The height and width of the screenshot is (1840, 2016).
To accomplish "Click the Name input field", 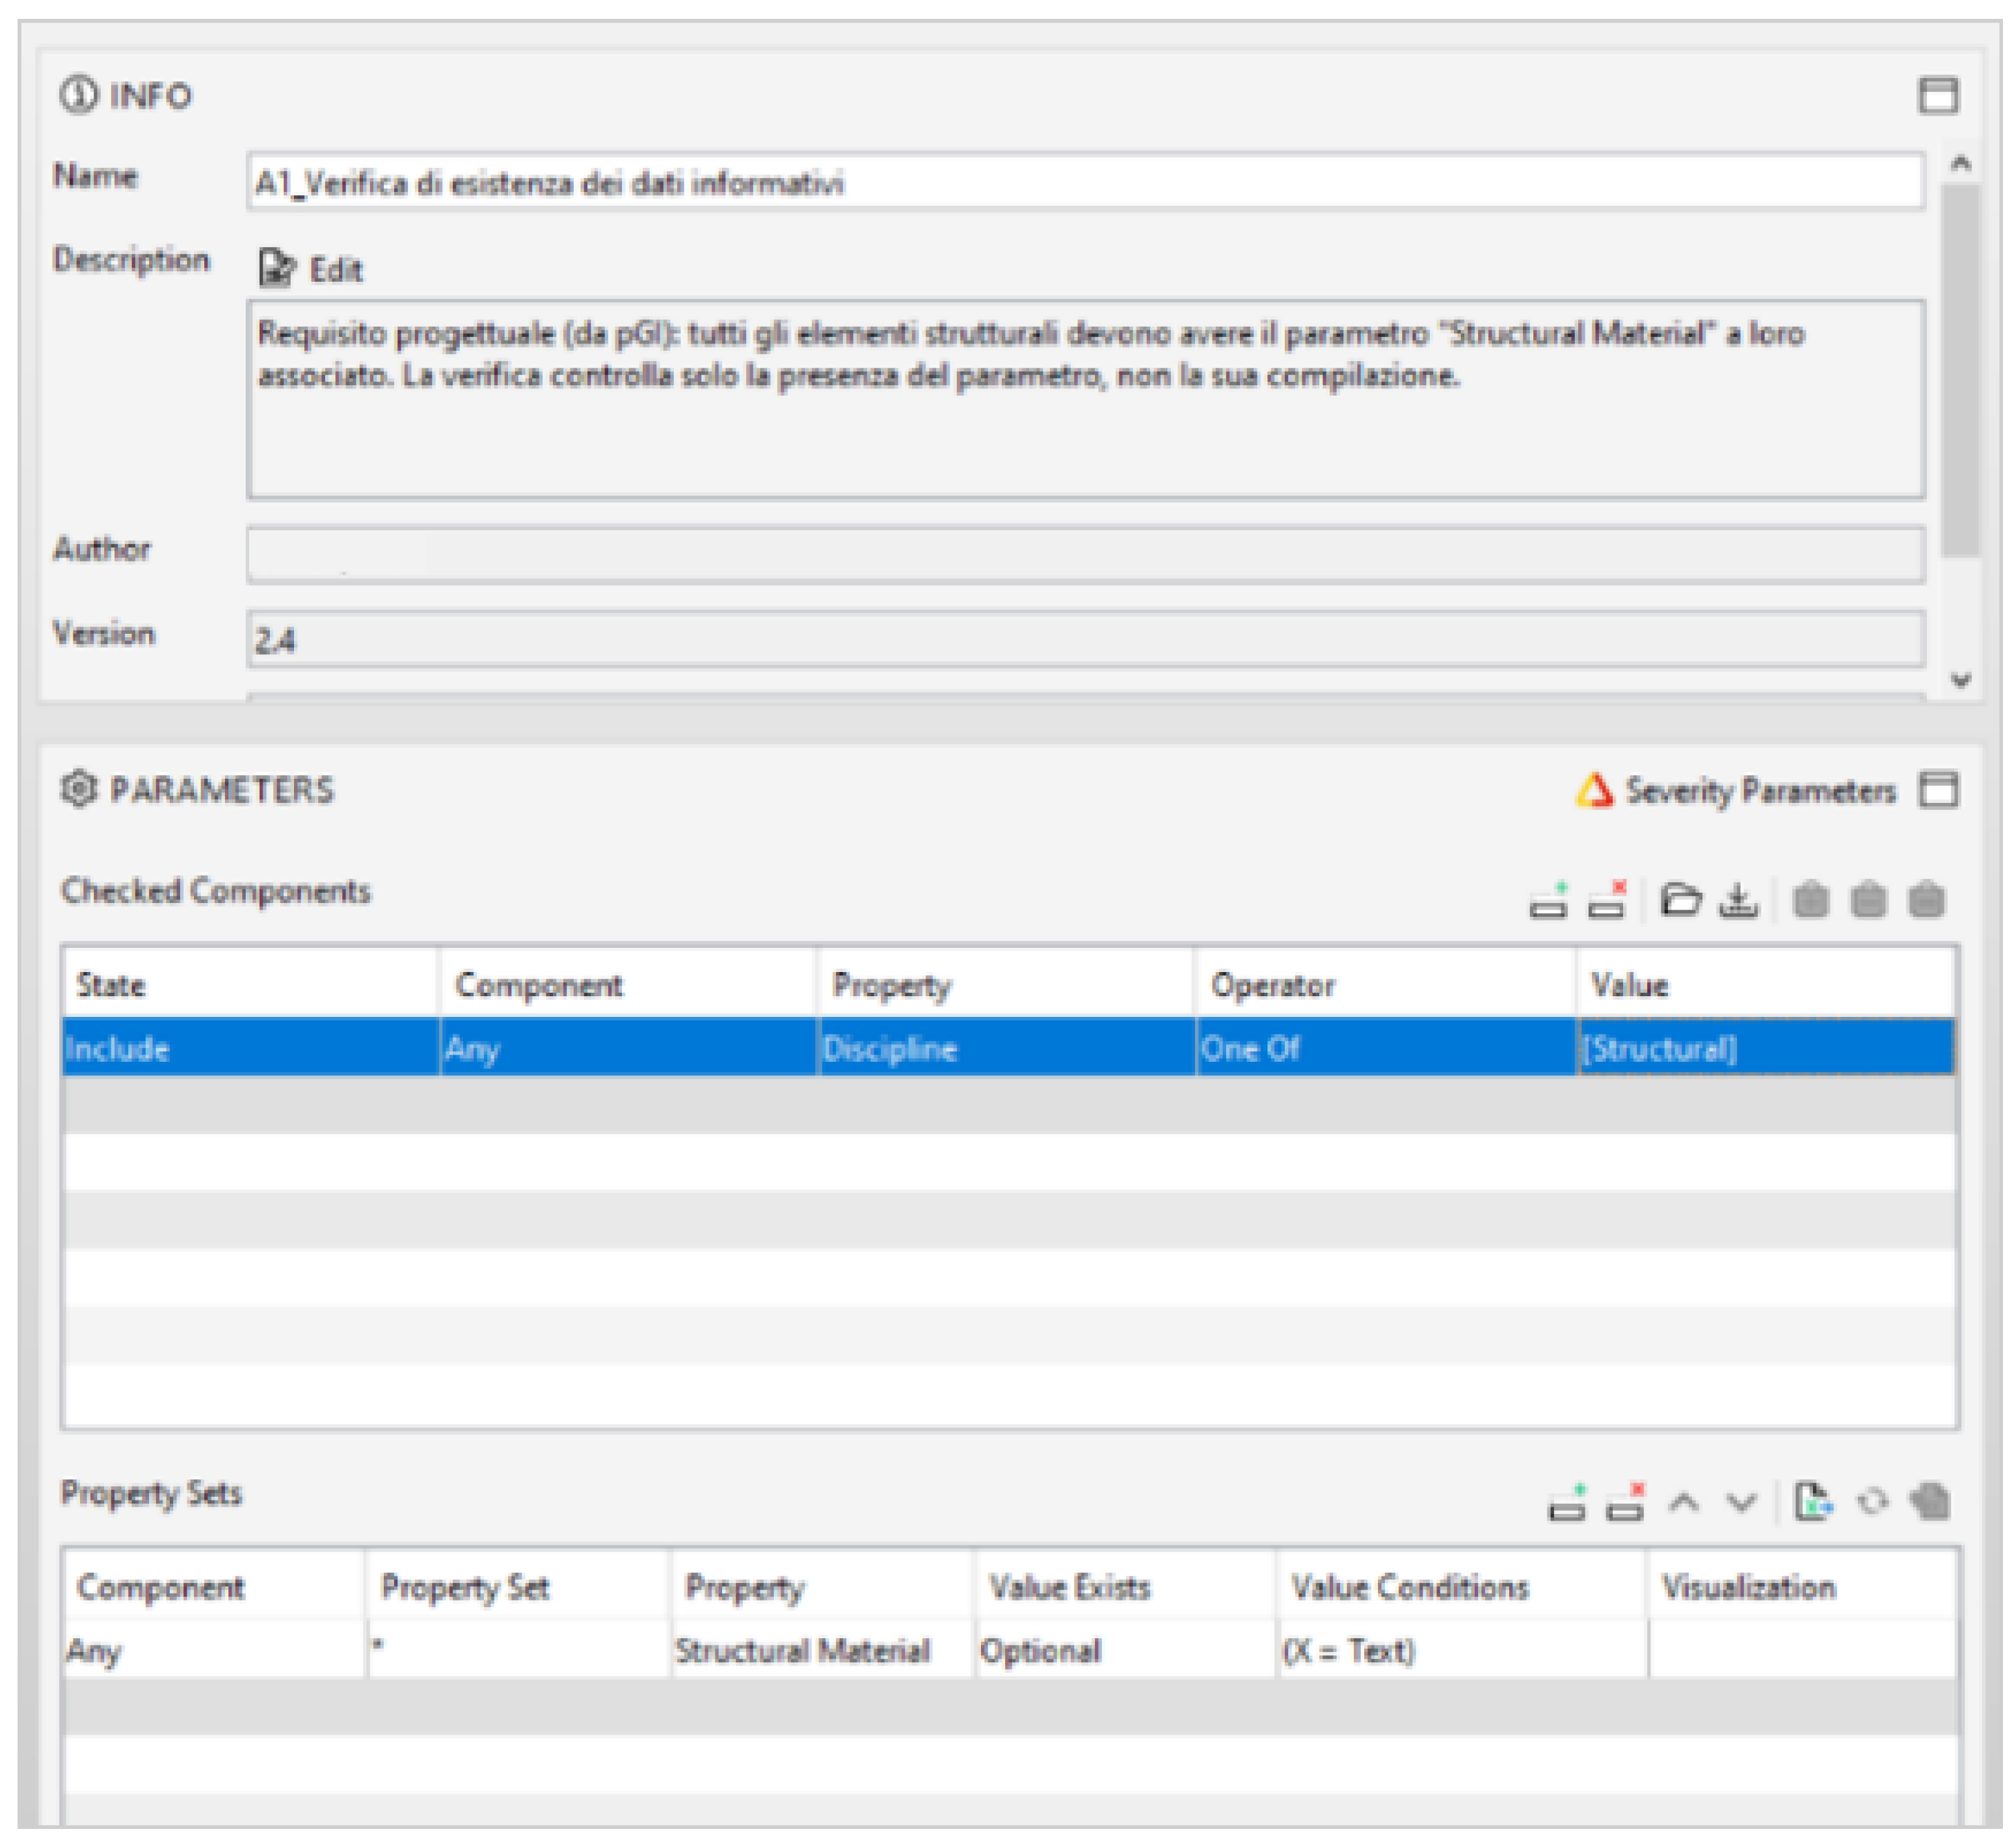I will click(1084, 183).
